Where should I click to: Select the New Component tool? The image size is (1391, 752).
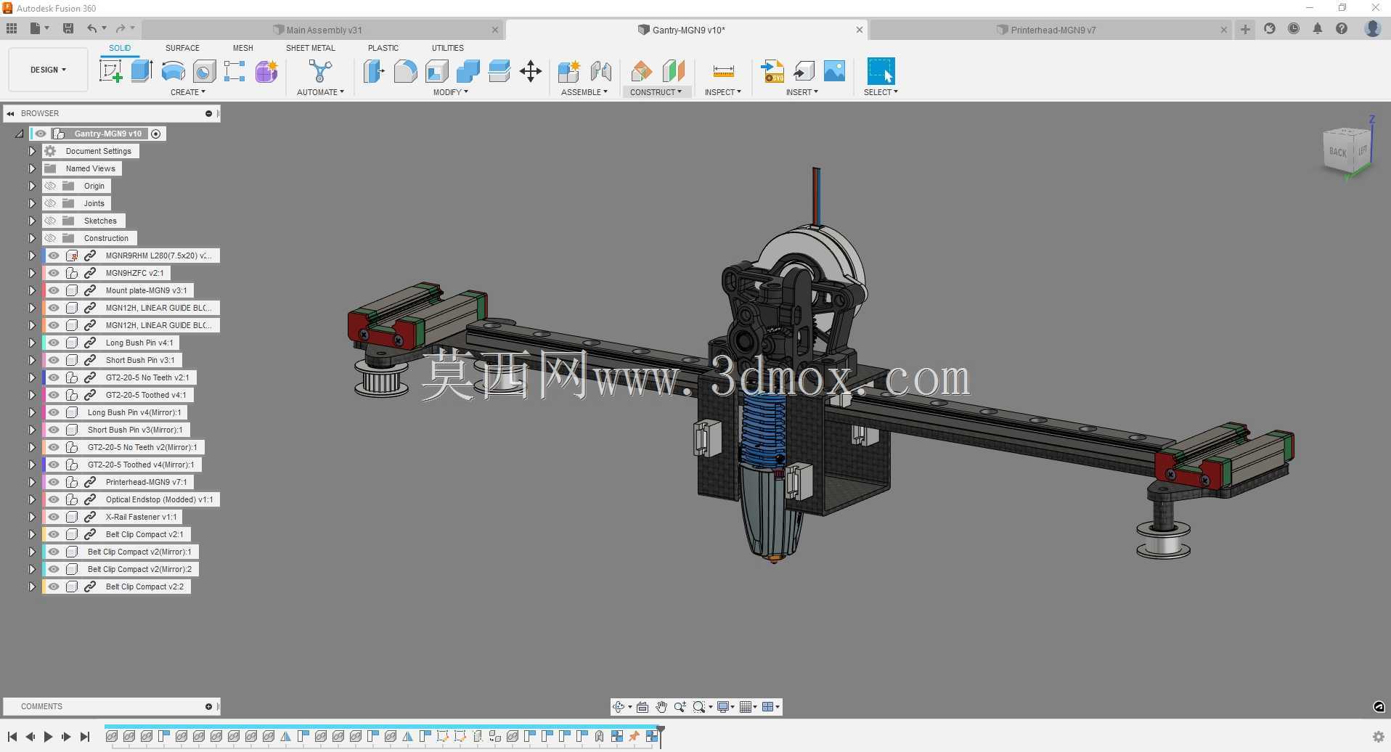[569, 71]
